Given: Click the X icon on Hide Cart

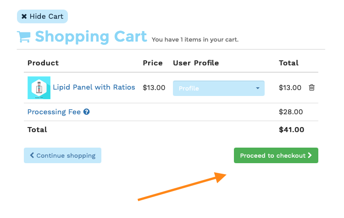Looking at the screenshot, I should (x=24, y=16).
